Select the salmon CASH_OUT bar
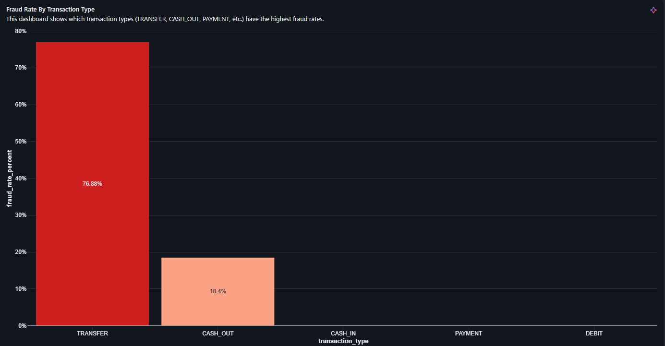Screen dimensions: 665x346 [218, 291]
